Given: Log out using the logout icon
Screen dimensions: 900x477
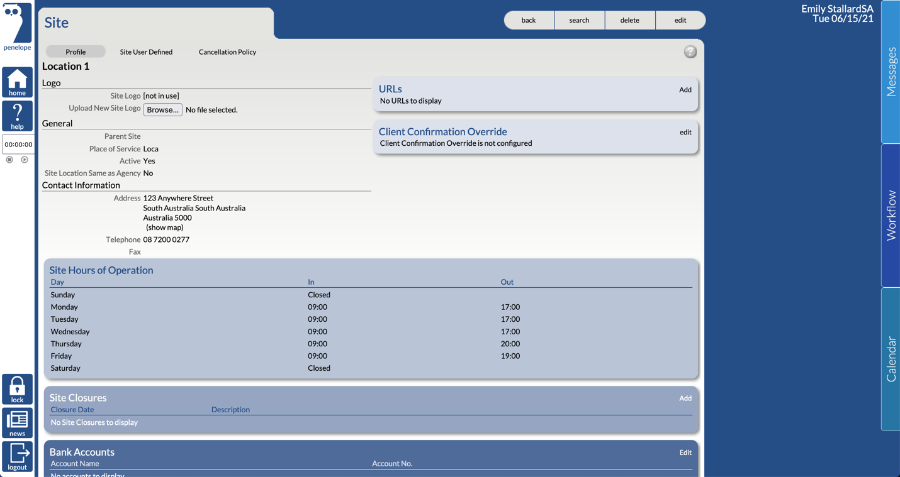Looking at the screenshot, I should pyautogui.click(x=17, y=457).
